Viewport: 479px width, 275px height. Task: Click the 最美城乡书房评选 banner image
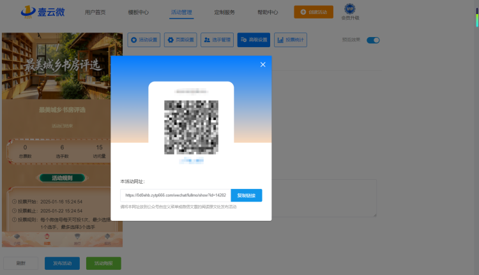pos(63,66)
